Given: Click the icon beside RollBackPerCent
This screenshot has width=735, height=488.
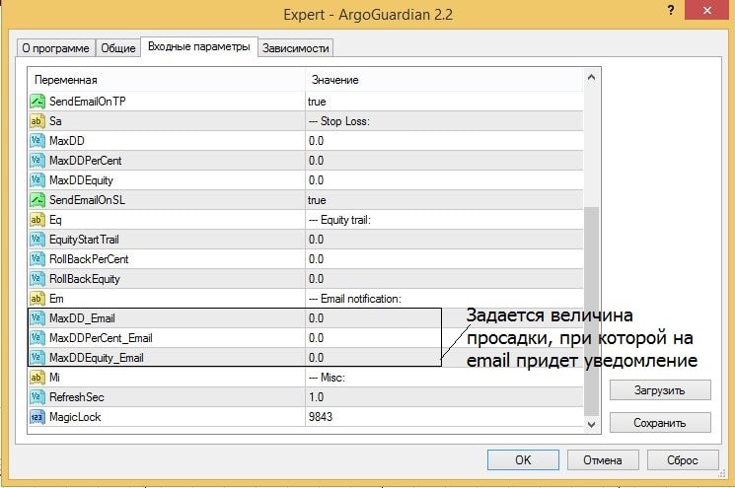Looking at the screenshot, I should click(37, 259).
